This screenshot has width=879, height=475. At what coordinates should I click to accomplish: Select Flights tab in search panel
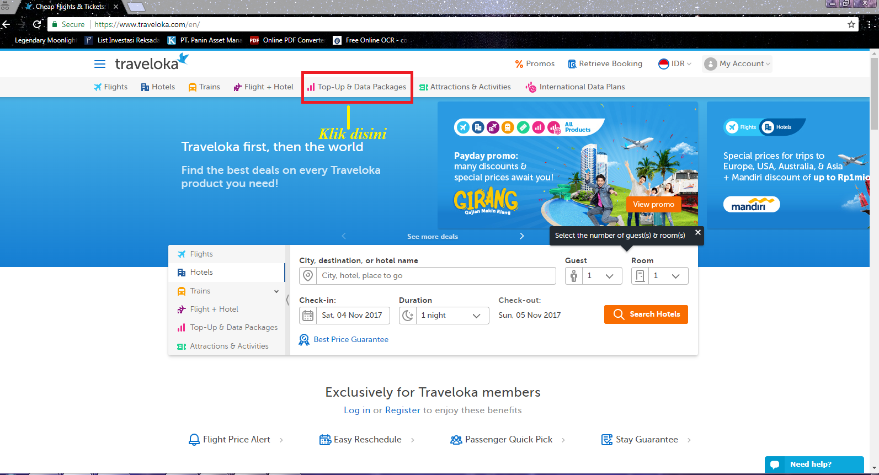coord(226,254)
